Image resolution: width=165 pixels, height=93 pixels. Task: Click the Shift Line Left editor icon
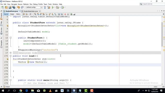59,14
